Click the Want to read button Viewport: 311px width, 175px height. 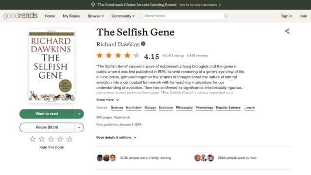(x=47, y=114)
